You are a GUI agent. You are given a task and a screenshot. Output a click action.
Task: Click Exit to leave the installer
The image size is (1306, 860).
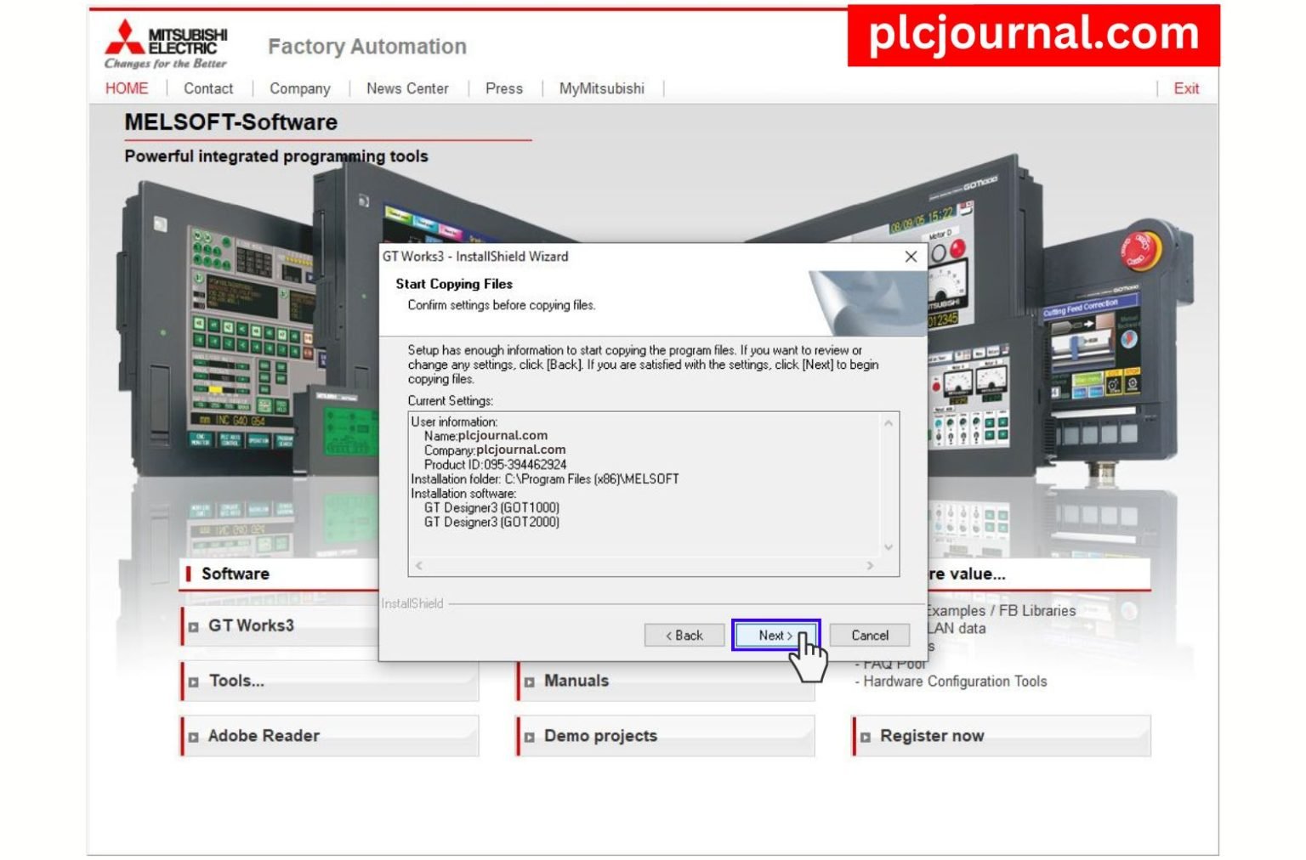click(1186, 88)
